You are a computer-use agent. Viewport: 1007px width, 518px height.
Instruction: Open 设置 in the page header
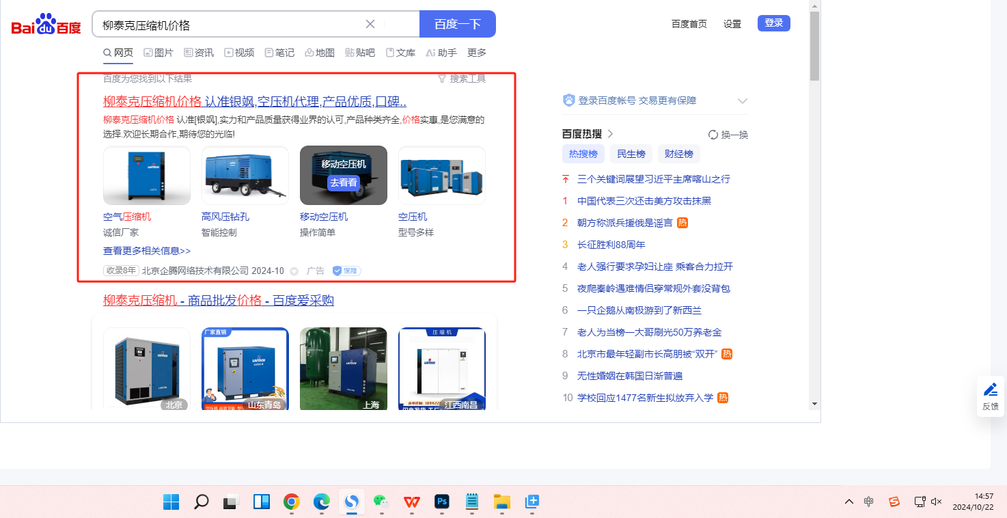pyautogui.click(x=732, y=24)
